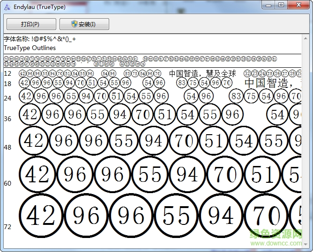Screen dimensions: 313x252
Task: Close the Endylau (TrueType) window
Action: (298, 5)
